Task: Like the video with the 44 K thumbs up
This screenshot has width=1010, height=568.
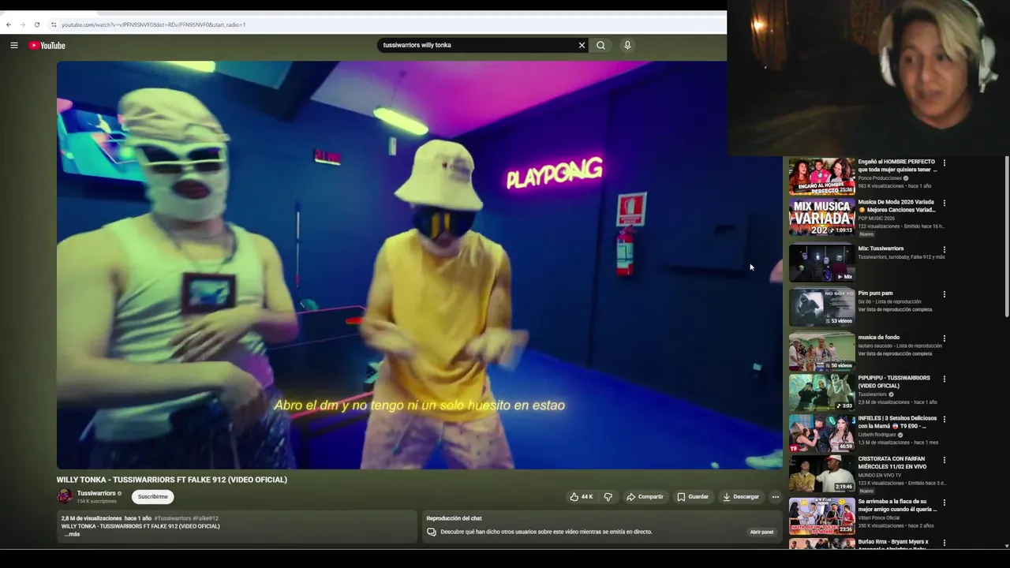Action: point(581,497)
